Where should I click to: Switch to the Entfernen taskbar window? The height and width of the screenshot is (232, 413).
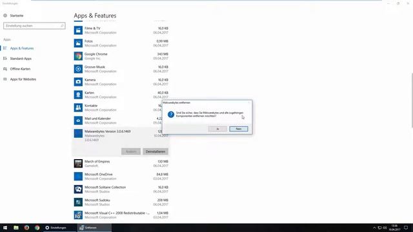[x=94, y=227]
